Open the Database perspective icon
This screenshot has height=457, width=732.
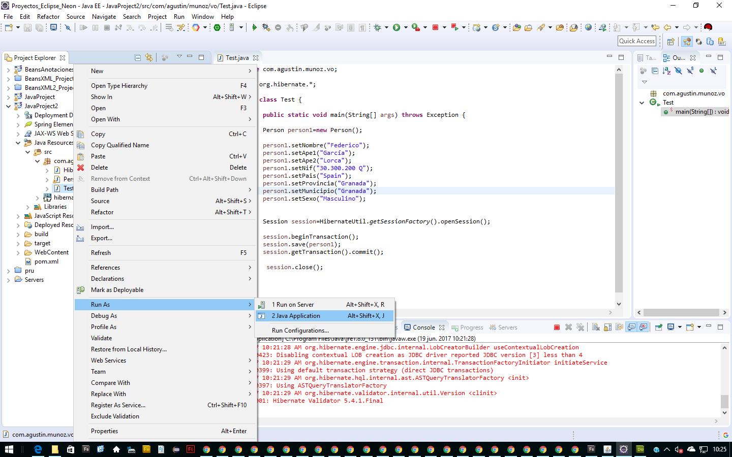[710, 41]
